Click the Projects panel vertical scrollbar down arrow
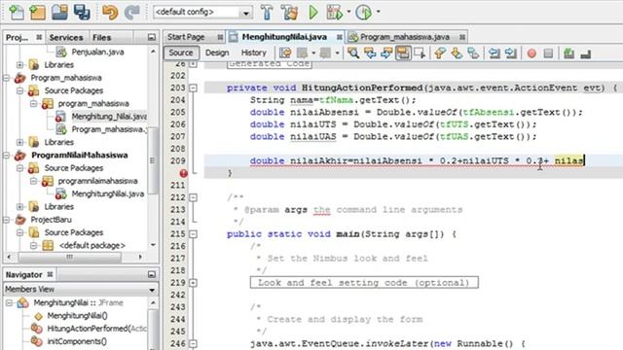 (153, 245)
